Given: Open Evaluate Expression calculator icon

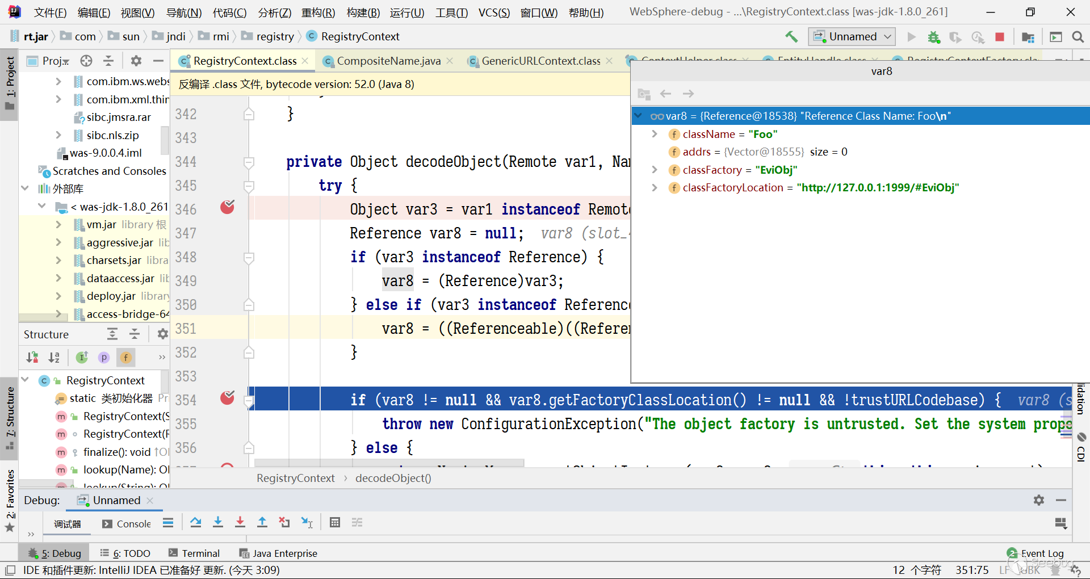Looking at the screenshot, I should click(335, 523).
